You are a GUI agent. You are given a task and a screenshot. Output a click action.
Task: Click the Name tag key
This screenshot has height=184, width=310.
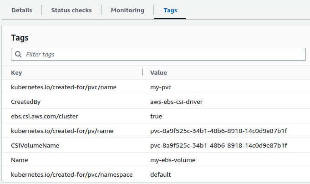19,160
